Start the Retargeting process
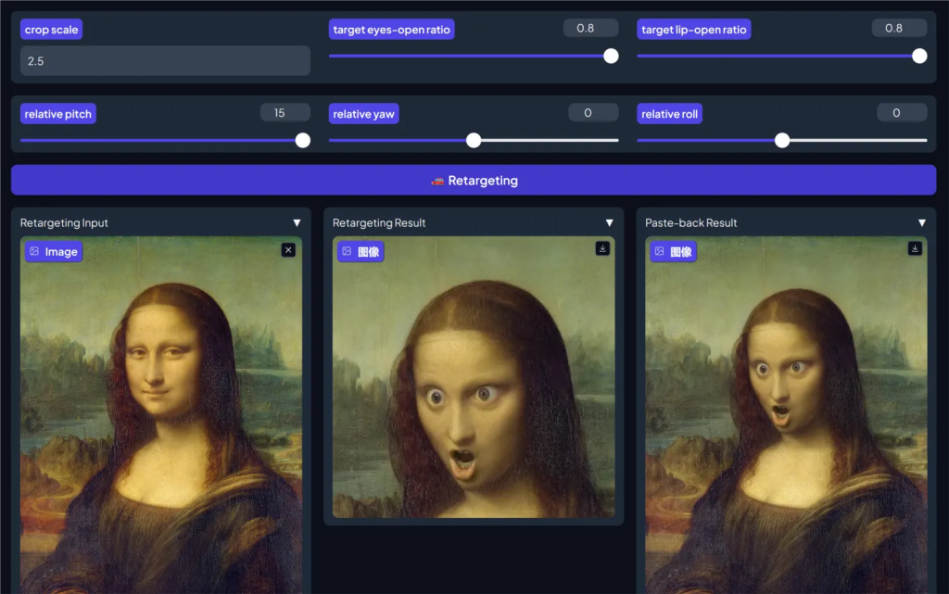Viewport: 949px width, 594px height. pyautogui.click(x=474, y=181)
